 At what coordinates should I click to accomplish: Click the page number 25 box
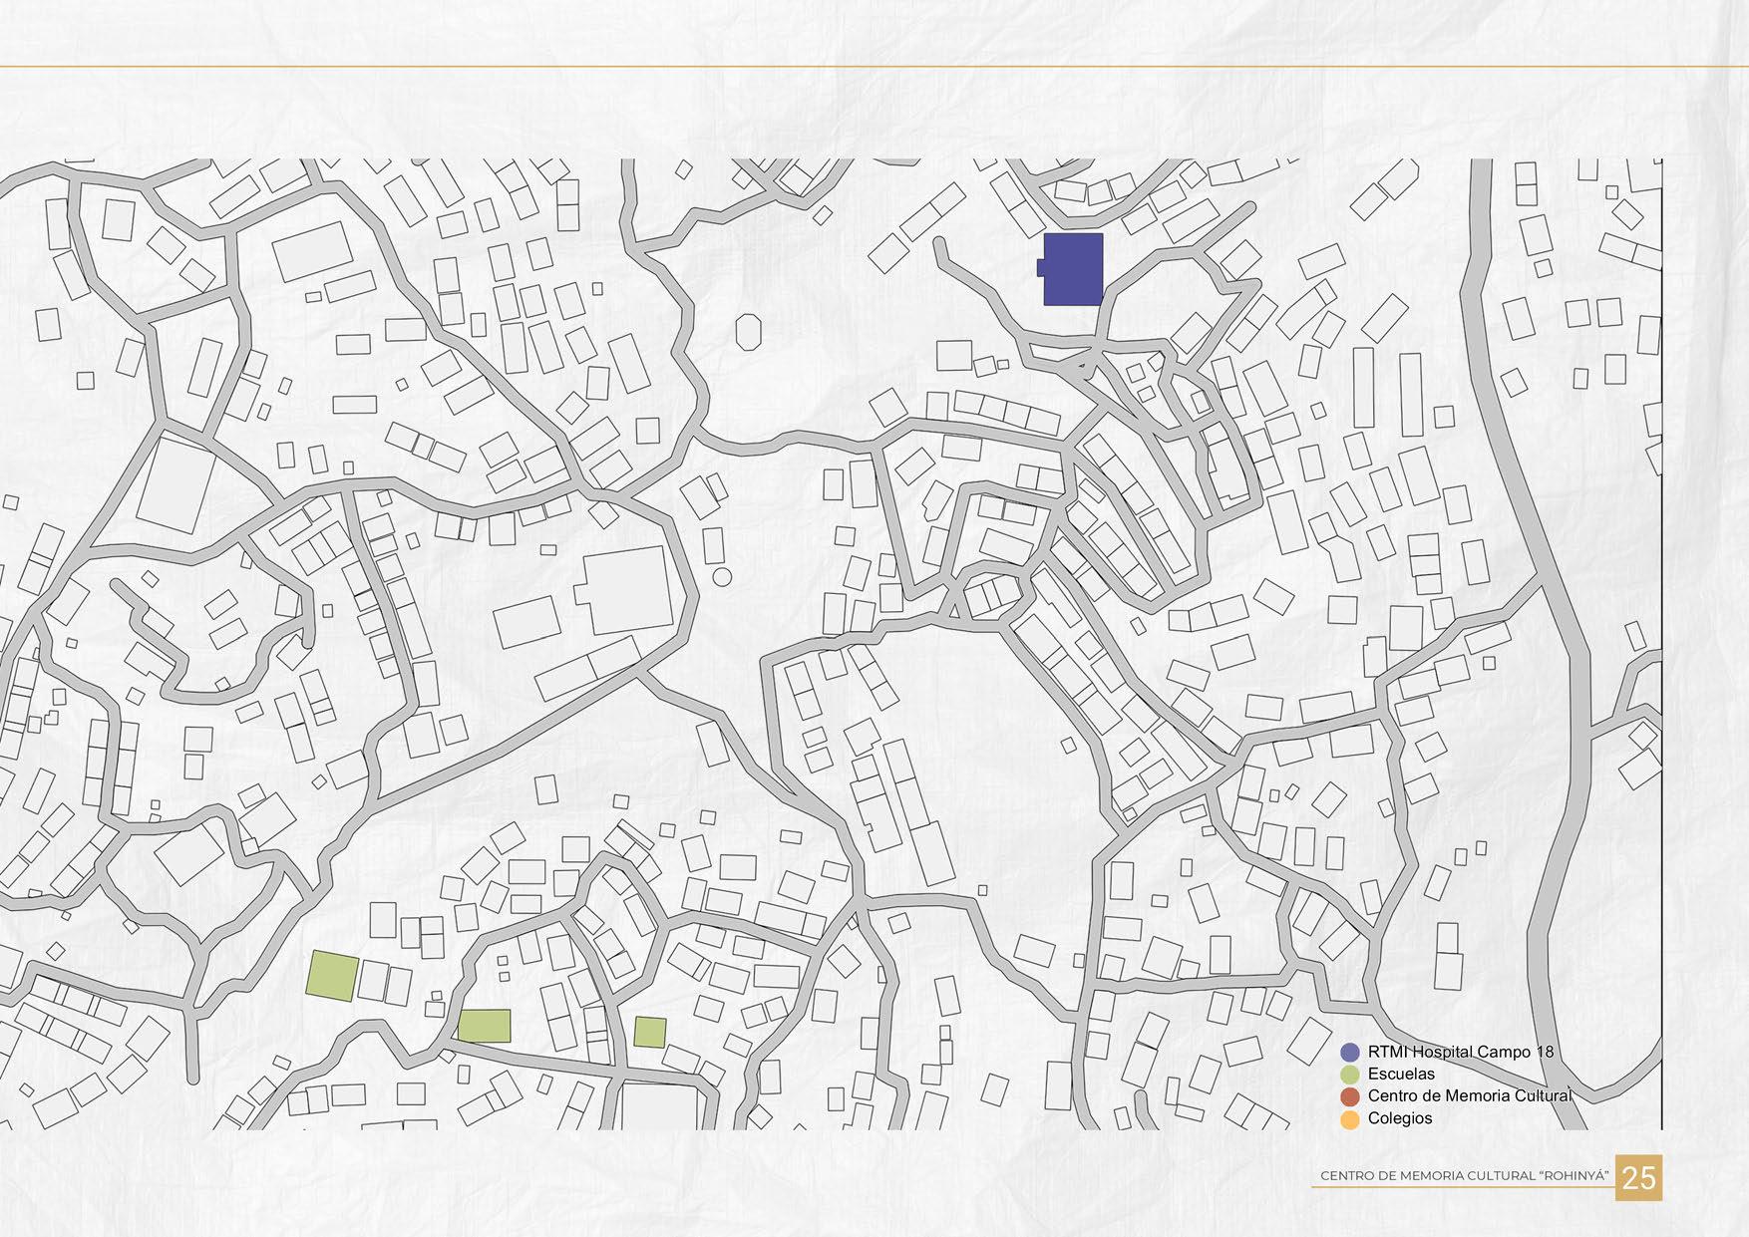(x=1639, y=1177)
